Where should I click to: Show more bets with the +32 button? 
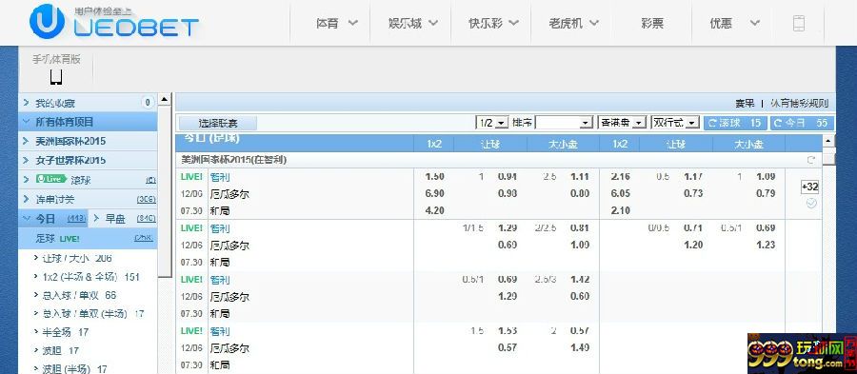point(810,187)
